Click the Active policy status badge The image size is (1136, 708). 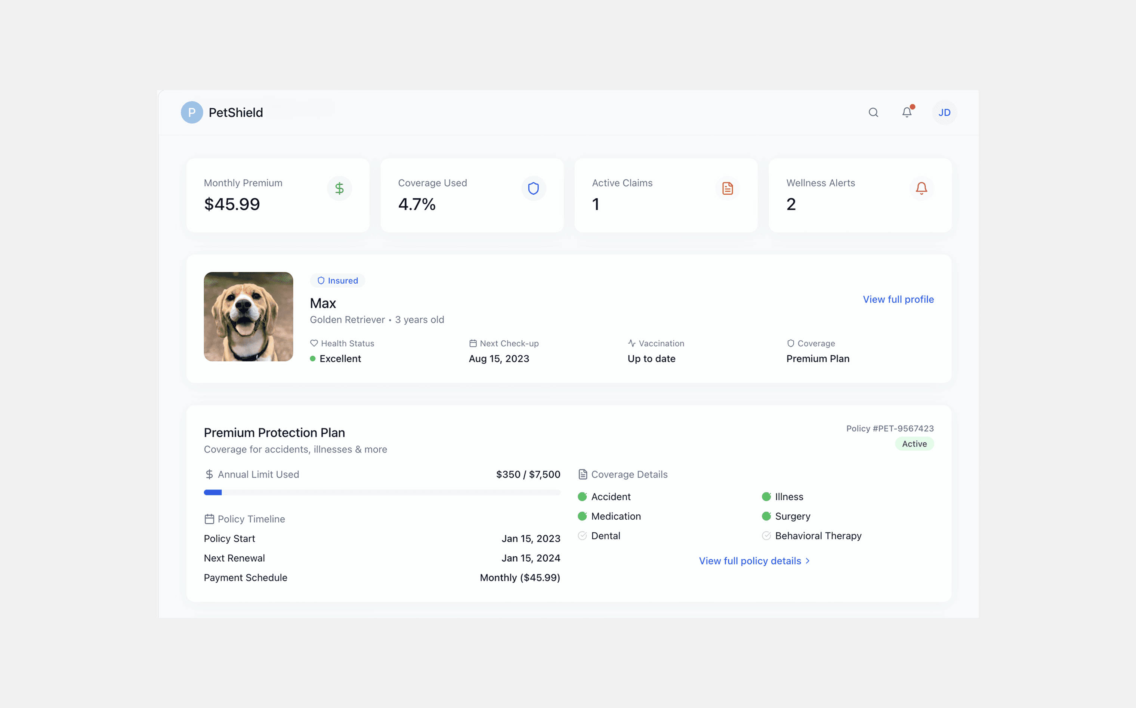click(x=914, y=444)
